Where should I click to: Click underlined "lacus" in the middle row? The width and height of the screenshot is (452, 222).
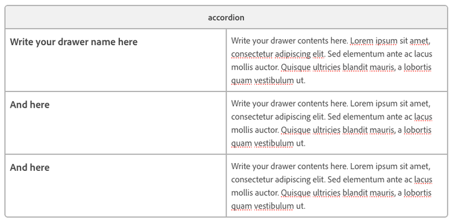(x=423, y=117)
